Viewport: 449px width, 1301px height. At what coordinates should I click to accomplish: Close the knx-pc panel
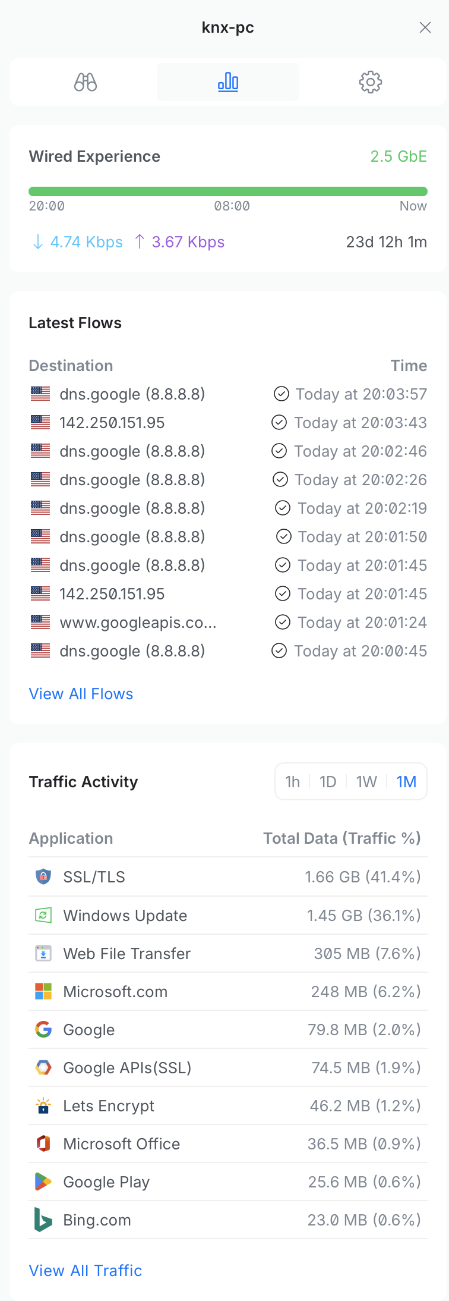425,27
